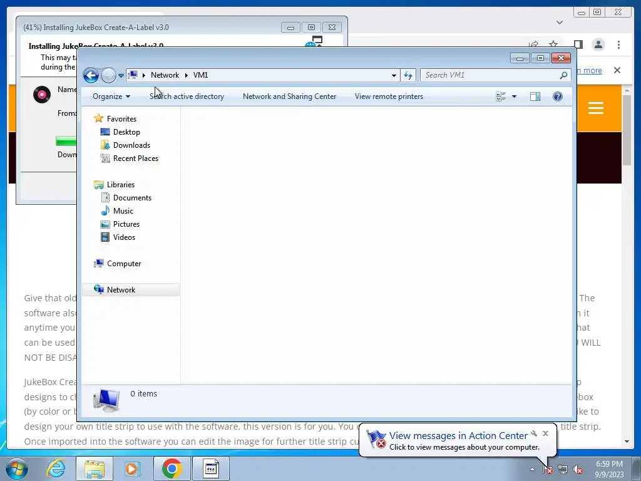Click the View messages in Action Center balloon
The width and height of the screenshot is (641, 481).
(458, 440)
